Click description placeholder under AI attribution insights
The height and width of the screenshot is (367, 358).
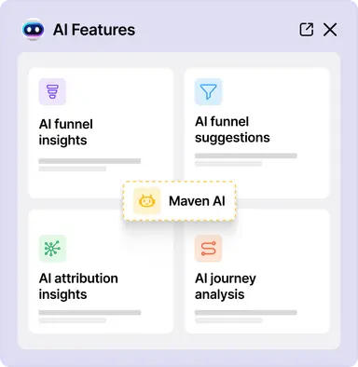89,317
